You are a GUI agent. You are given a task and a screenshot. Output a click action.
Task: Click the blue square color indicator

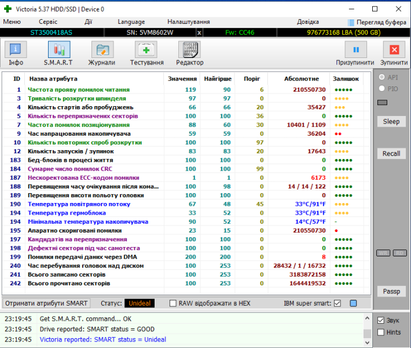[x=353, y=303]
